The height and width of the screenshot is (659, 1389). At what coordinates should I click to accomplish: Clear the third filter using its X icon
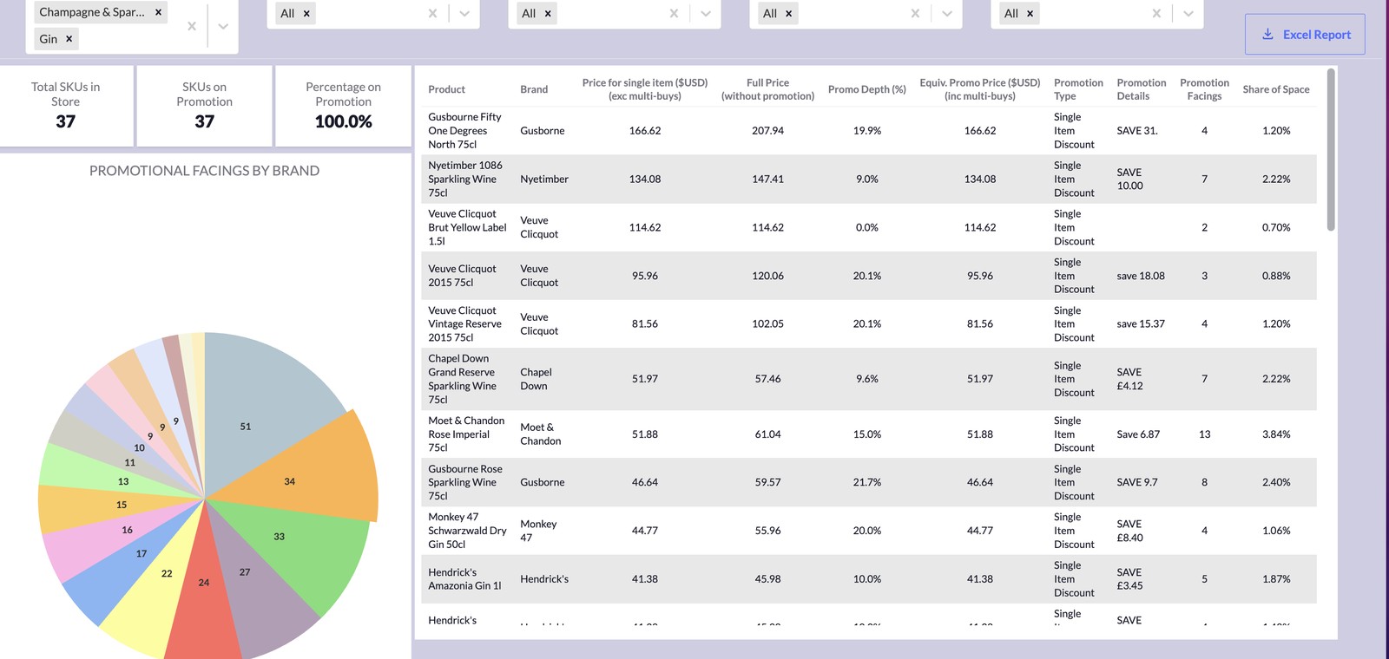[x=674, y=13]
